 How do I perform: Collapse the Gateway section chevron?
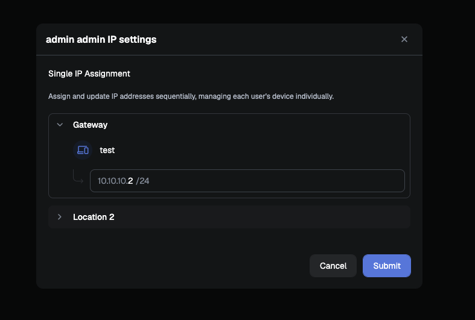tap(60, 125)
